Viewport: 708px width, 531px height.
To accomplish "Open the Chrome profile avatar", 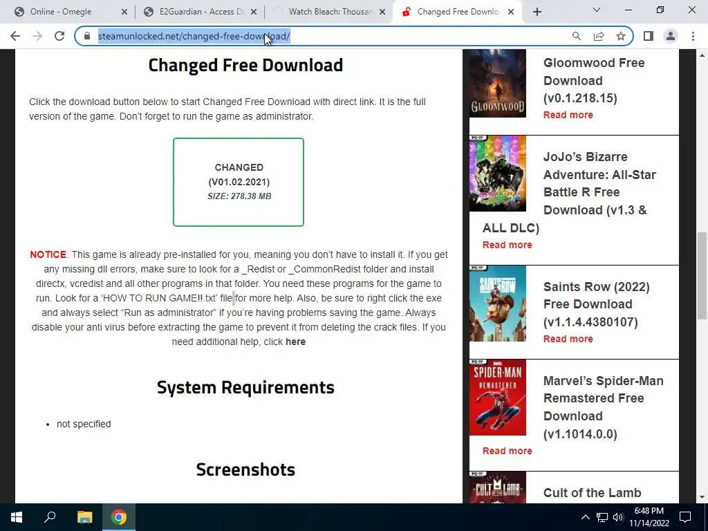I will tap(671, 36).
